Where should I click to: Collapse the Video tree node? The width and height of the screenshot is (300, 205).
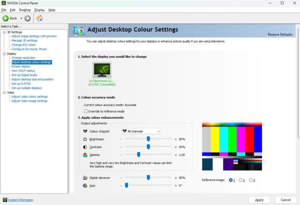pos(4,93)
